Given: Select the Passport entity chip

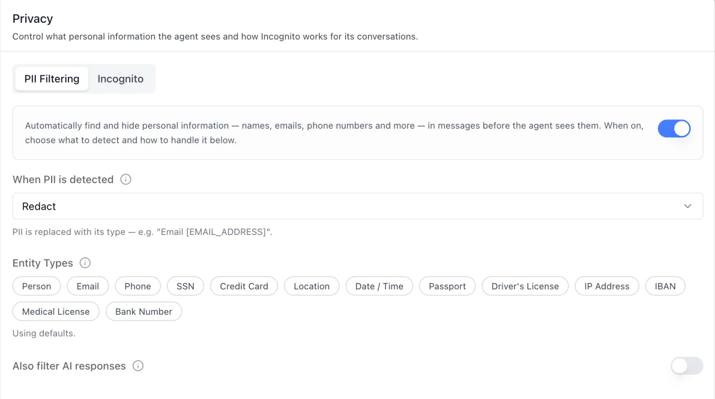Looking at the screenshot, I should point(447,286).
